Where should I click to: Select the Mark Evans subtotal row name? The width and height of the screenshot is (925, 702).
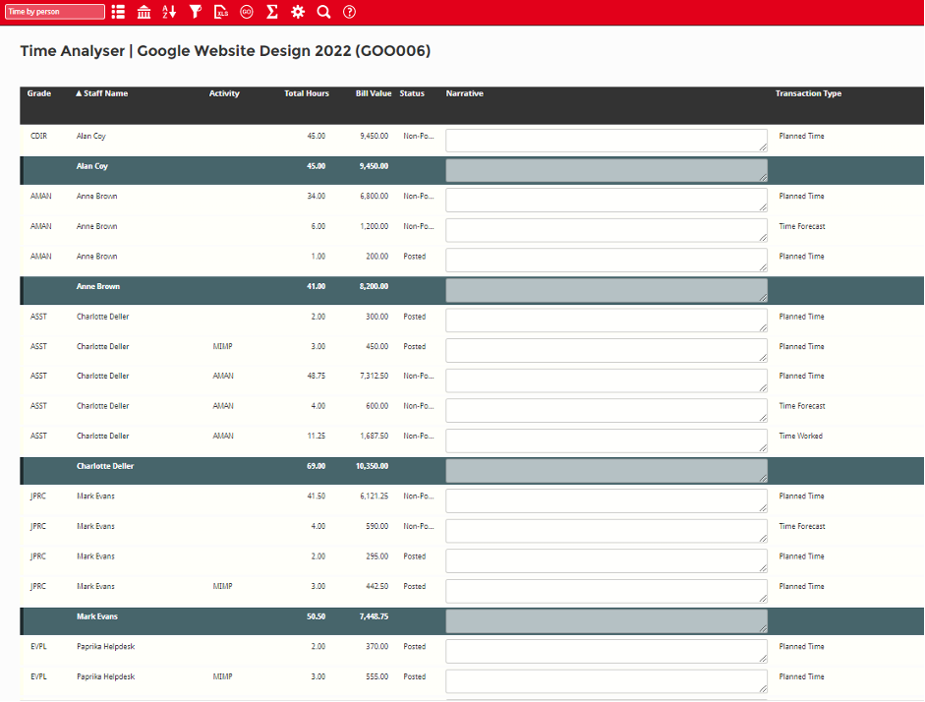95,616
